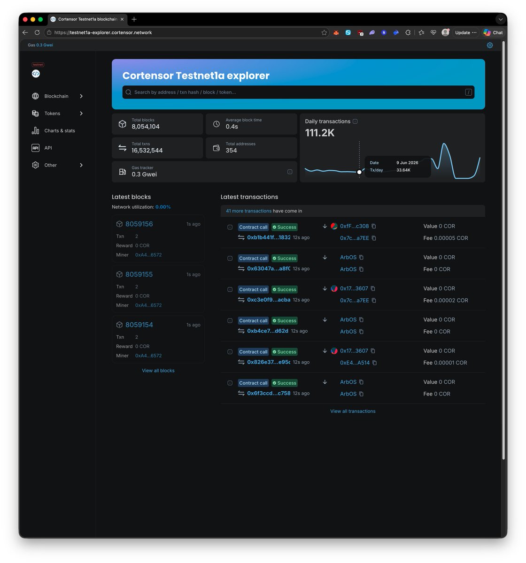Expand details for transaction 0xb4ce7...d62d

[x=230, y=321]
